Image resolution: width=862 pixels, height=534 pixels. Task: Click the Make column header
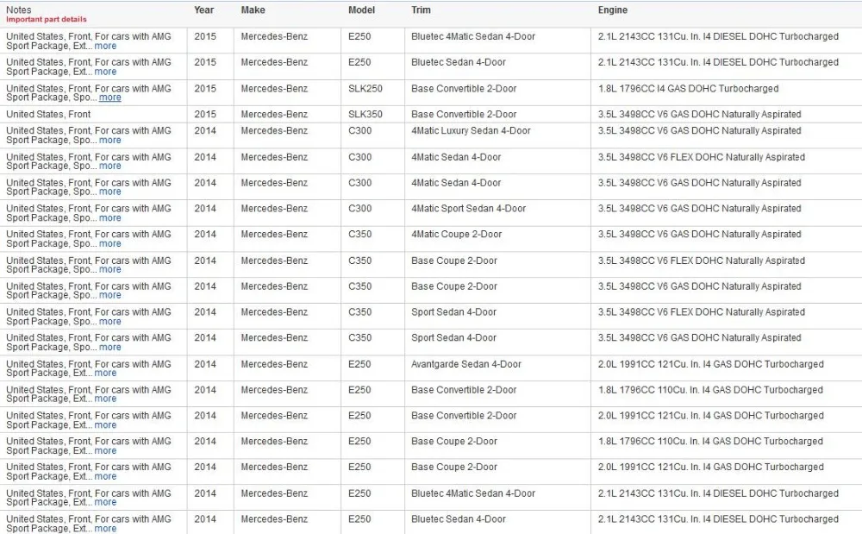pyautogui.click(x=253, y=9)
